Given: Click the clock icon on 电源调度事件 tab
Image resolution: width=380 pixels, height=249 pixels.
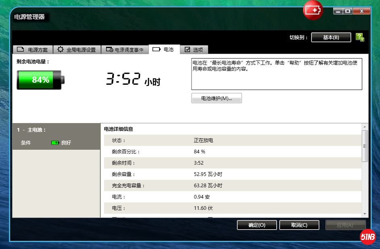Looking at the screenshot, I should click(109, 49).
